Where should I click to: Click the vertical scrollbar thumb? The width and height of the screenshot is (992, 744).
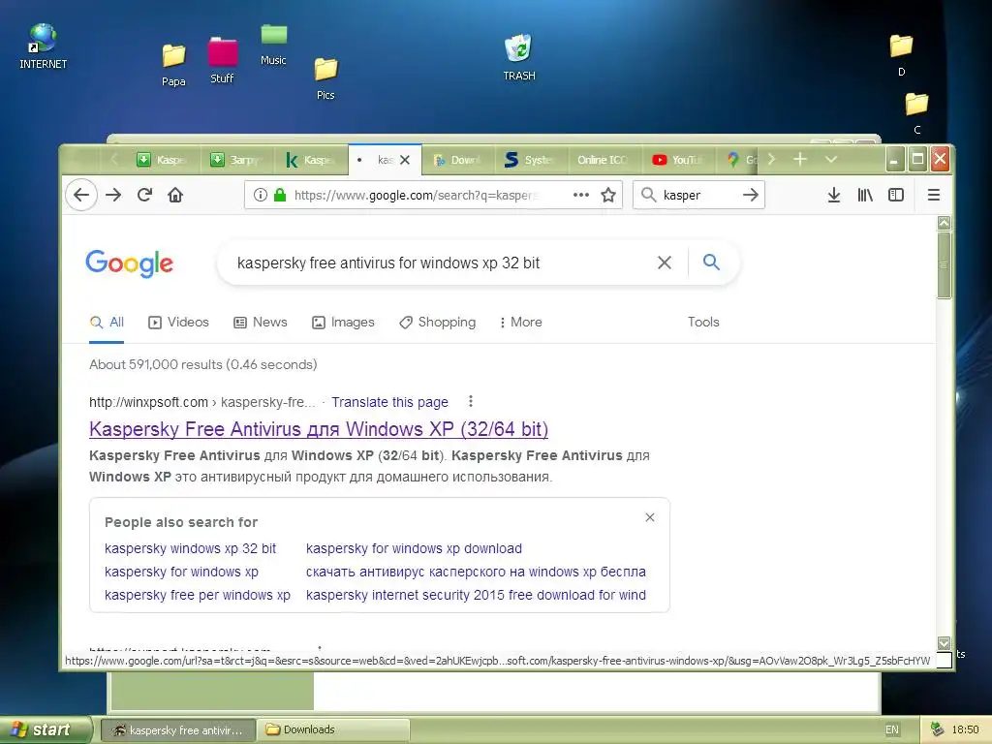(x=944, y=264)
